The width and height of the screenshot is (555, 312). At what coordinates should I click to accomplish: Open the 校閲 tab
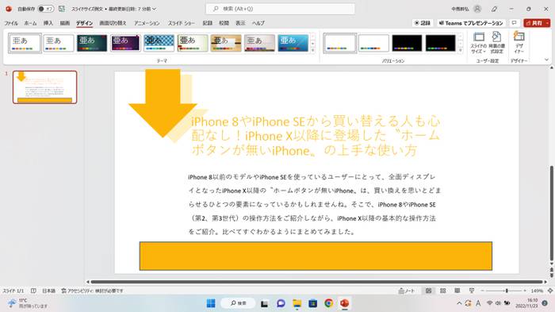point(224,23)
